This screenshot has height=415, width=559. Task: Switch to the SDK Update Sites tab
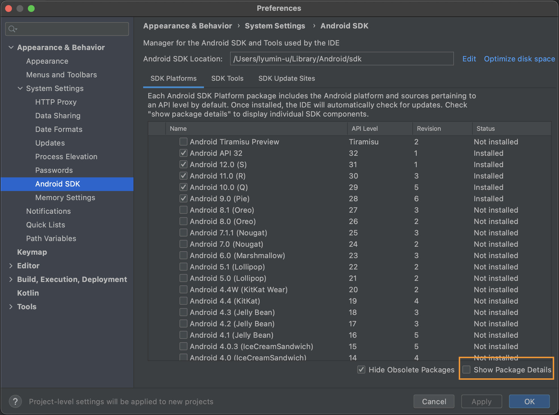point(287,78)
